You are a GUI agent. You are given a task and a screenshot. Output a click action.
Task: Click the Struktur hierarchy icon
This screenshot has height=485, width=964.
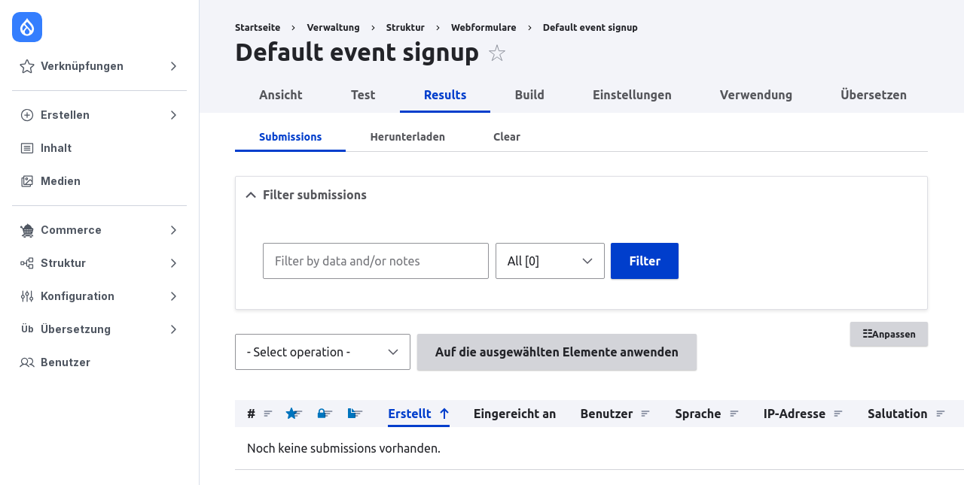pyautogui.click(x=27, y=263)
